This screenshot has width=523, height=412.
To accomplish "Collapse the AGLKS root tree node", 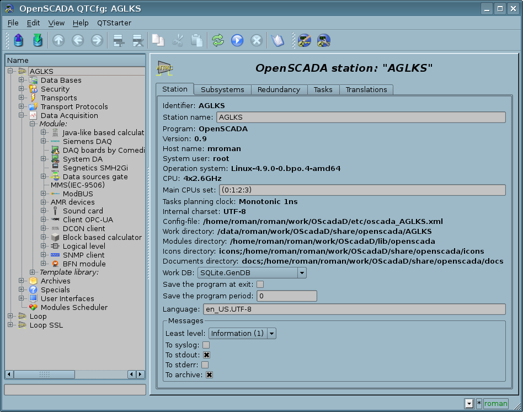I will pos(10,71).
